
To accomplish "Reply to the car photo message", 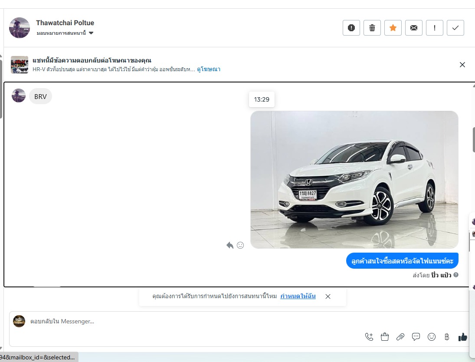I will pos(230,245).
